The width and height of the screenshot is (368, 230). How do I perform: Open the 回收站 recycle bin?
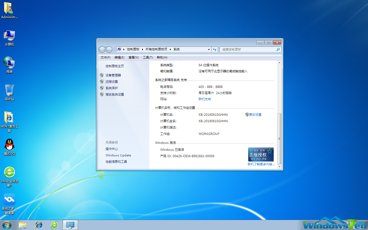pos(9,90)
